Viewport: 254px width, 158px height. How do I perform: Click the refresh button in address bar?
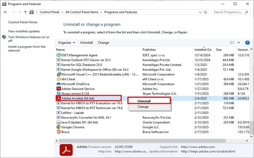point(205,12)
